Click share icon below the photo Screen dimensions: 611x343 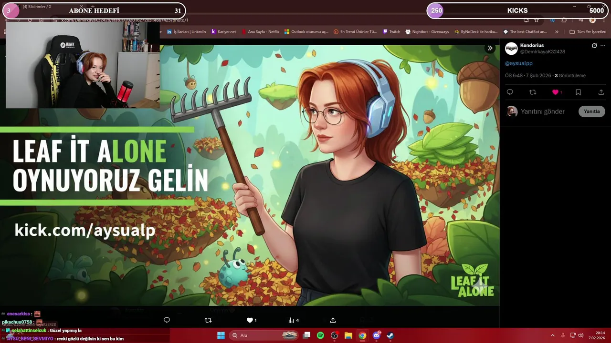(x=333, y=320)
